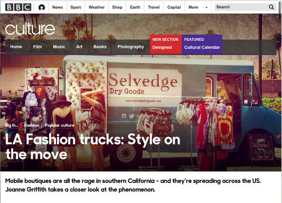Viewport: 282px width, 203px height.
Task: Open the new Designed section
Action: [x=166, y=44]
